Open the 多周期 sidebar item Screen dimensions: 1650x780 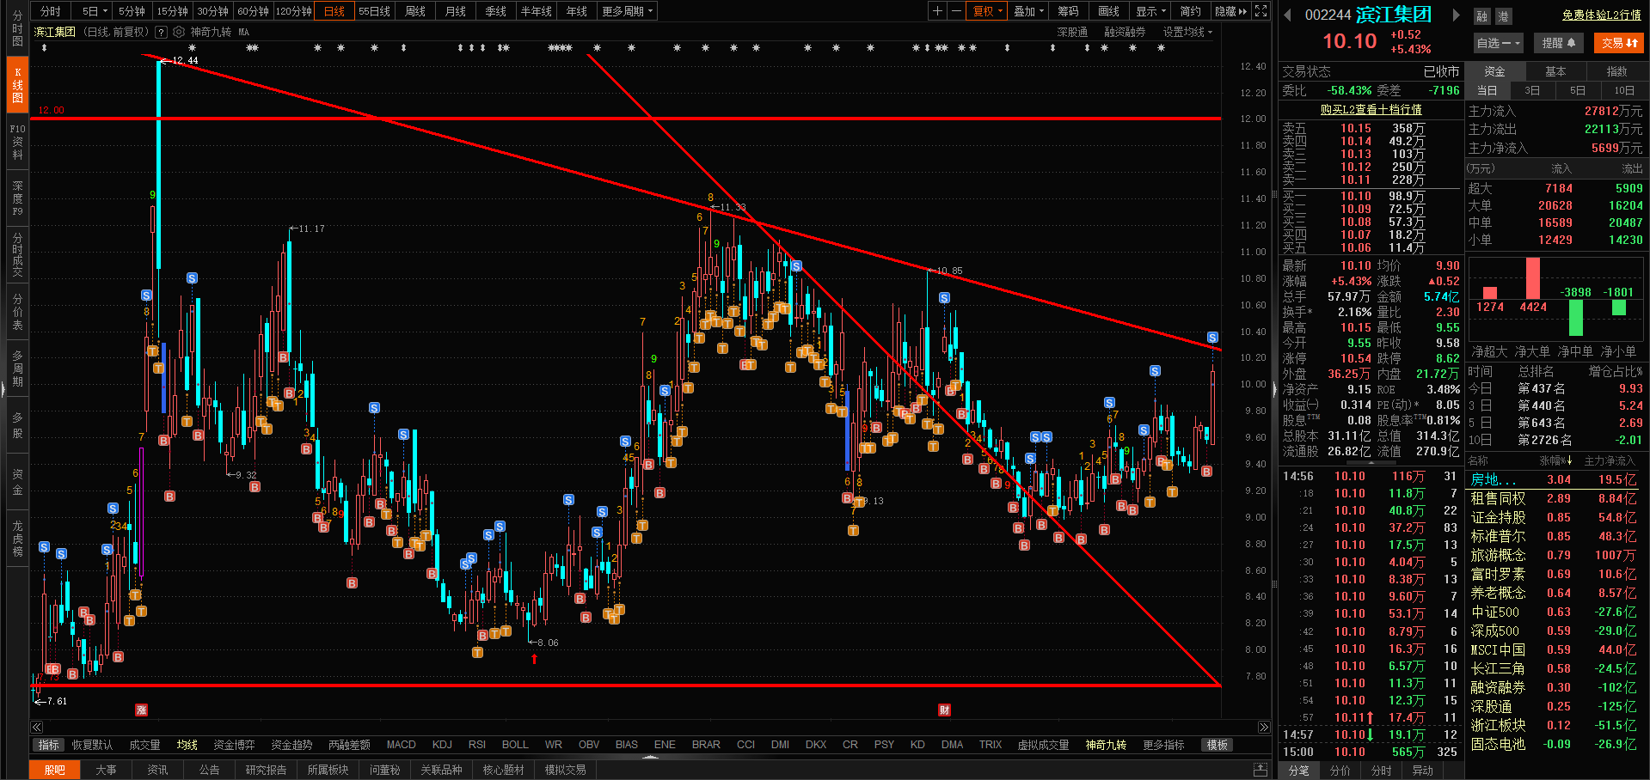coord(17,369)
